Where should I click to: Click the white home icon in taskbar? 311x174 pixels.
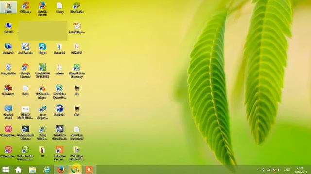(x=18, y=170)
